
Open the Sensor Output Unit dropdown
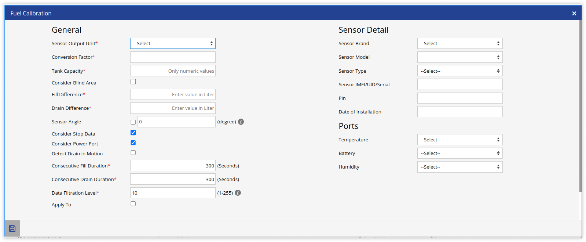173,43
